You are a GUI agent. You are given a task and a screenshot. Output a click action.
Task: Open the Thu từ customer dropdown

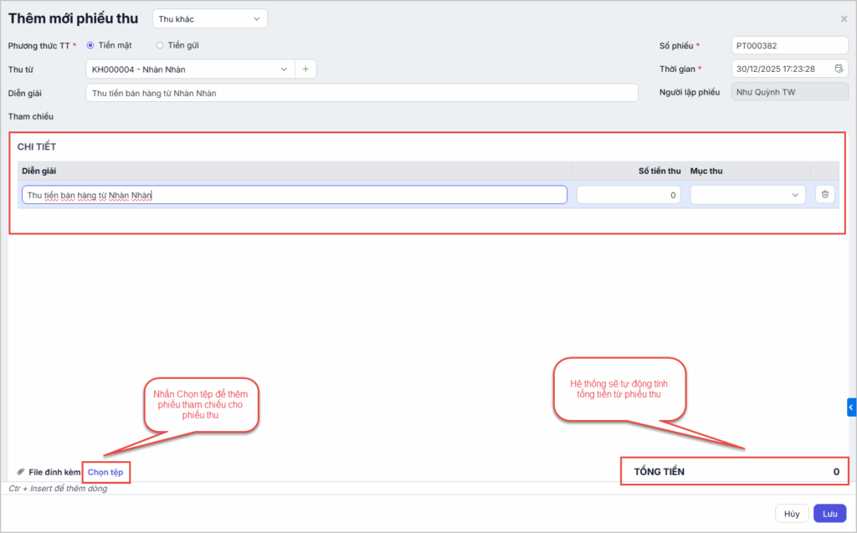coord(190,69)
